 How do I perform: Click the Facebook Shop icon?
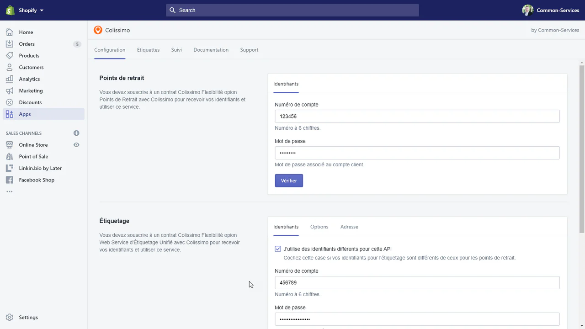tap(10, 180)
